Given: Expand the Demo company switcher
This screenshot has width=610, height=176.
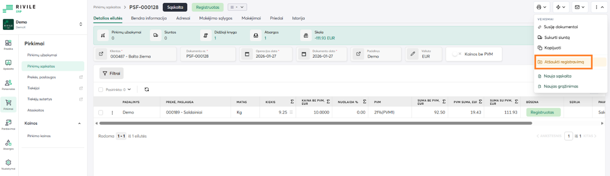Looking at the screenshot, I should 81,24.
